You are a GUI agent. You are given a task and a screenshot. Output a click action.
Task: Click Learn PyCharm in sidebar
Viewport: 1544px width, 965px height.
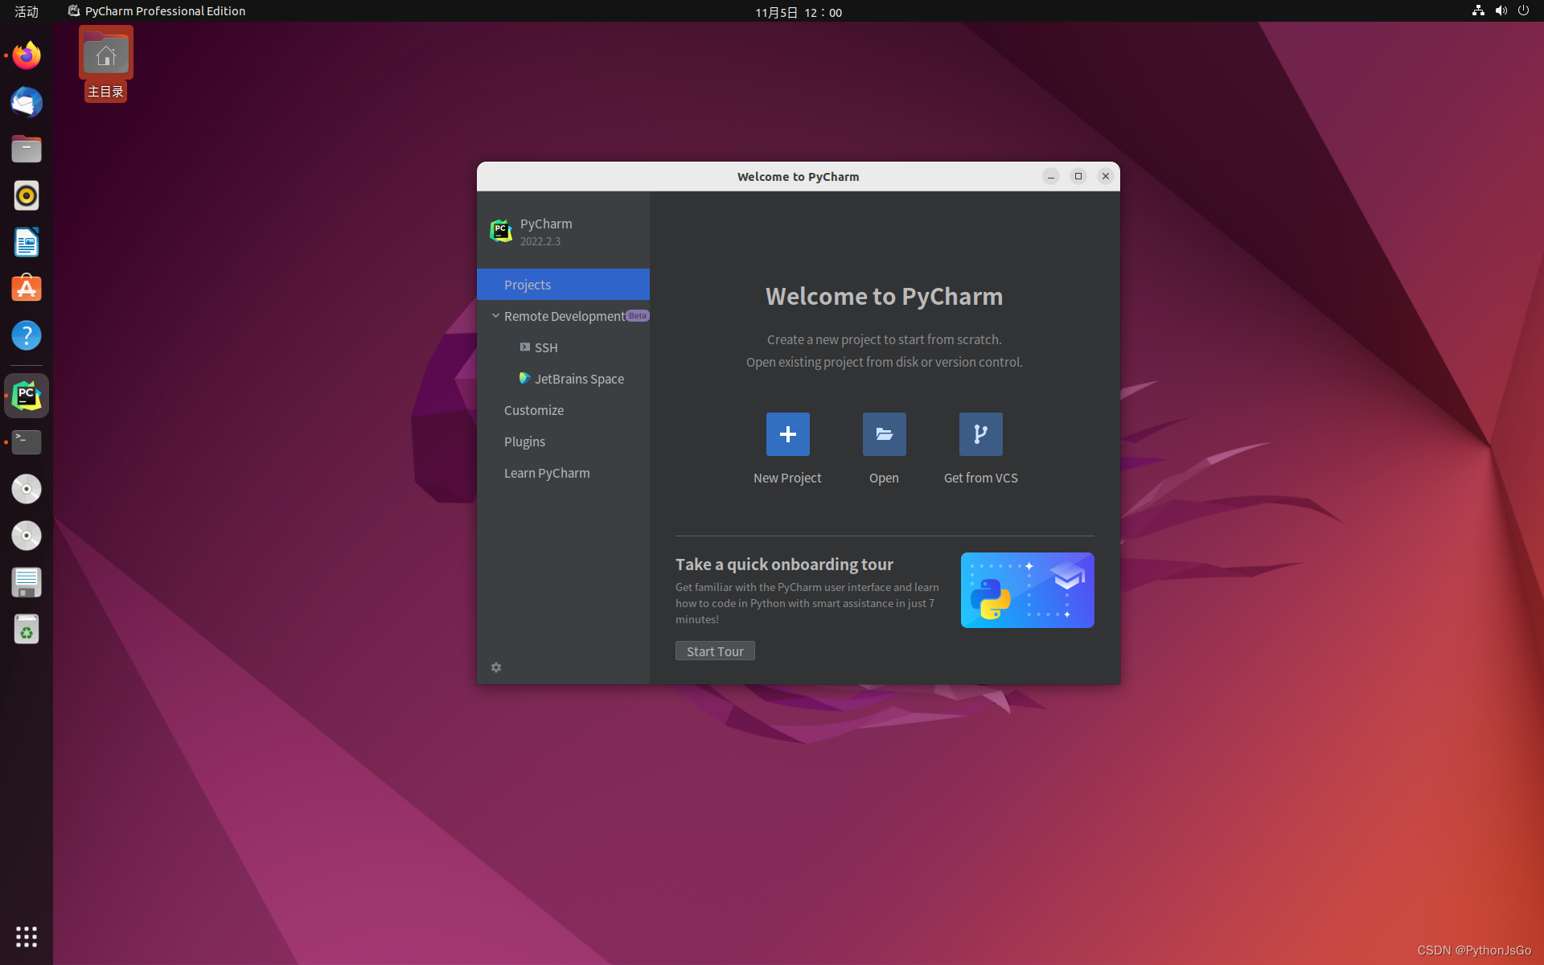tap(547, 473)
